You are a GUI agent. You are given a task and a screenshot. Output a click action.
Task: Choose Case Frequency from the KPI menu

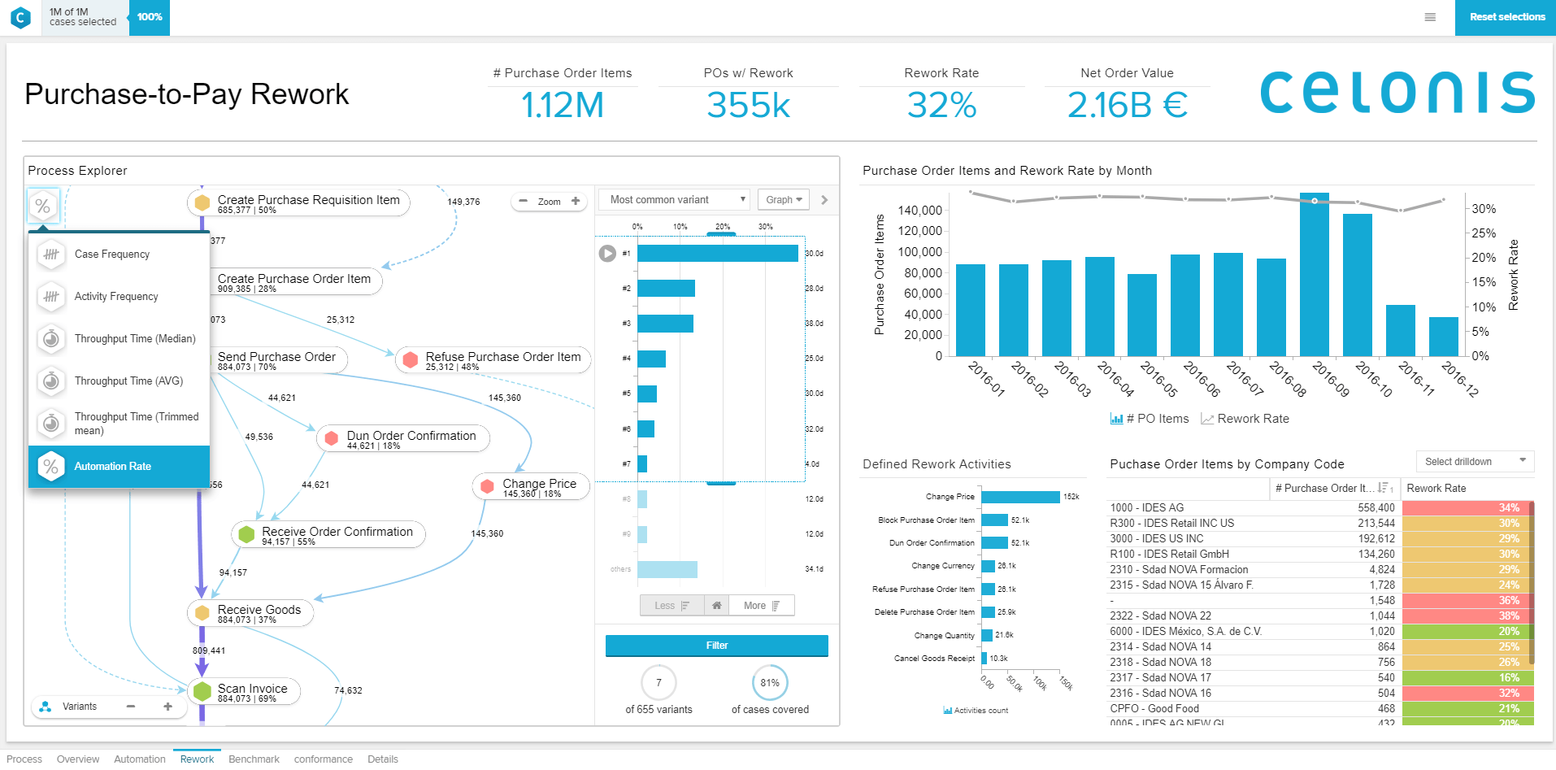[x=119, y=254]
